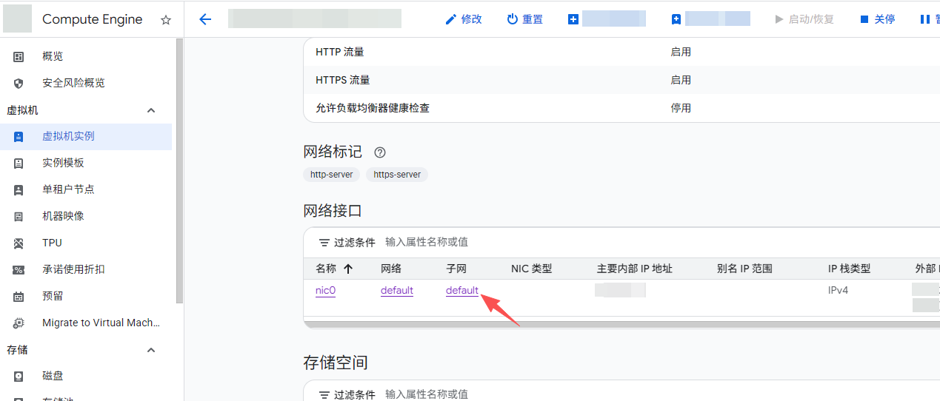Viewport: 940px width, 401px height.
Task: Click the 机器映像 image icon
Action: (x=19, y=216)
